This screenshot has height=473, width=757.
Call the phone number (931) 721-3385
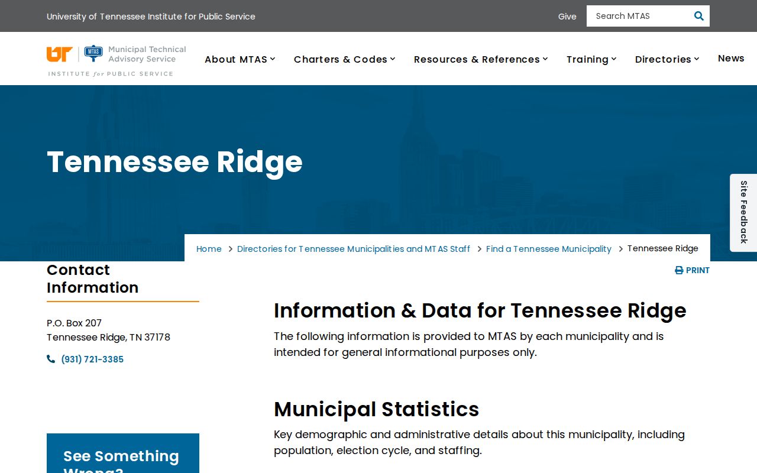click(x=92, y=359)
